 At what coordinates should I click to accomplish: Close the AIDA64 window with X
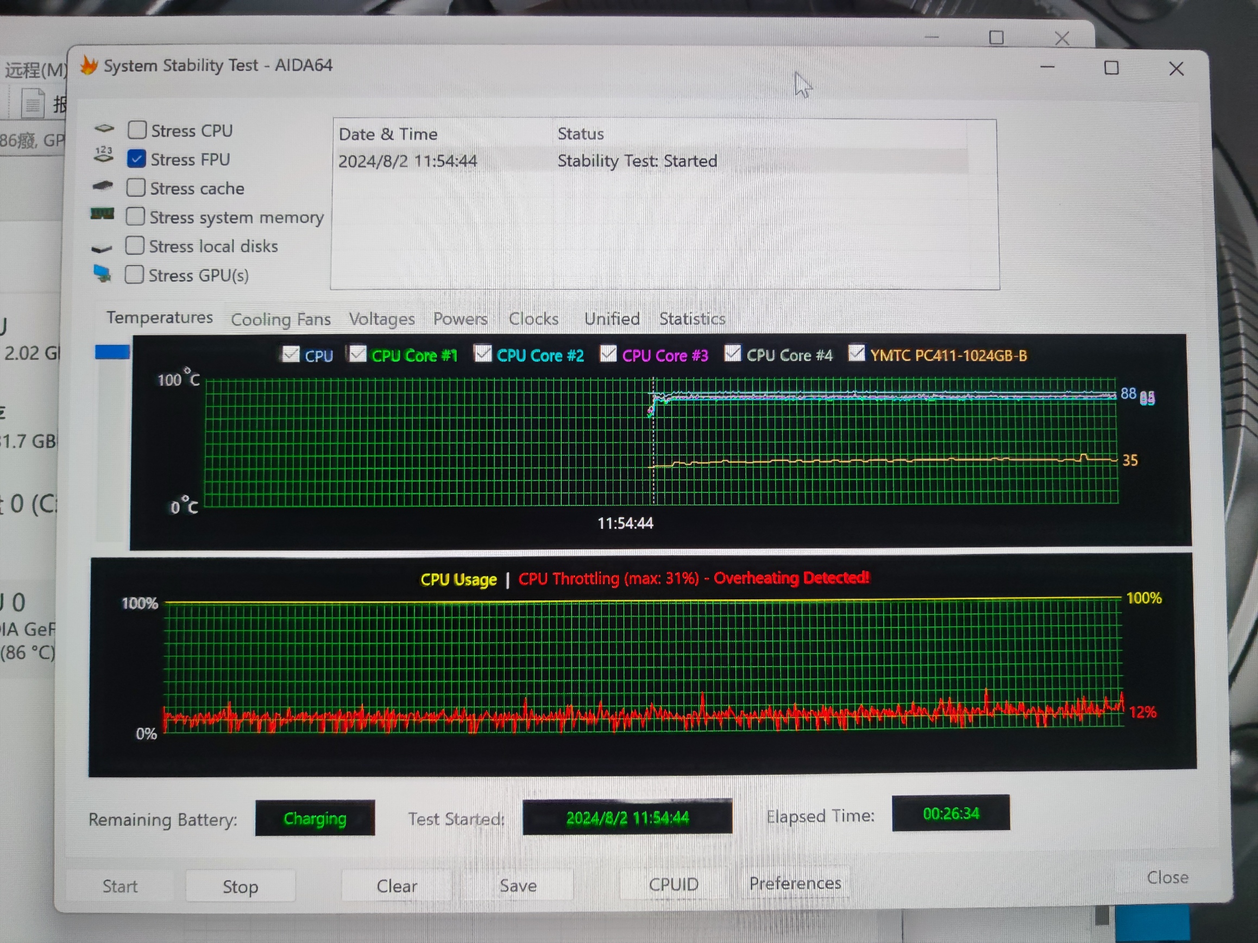1176,69
